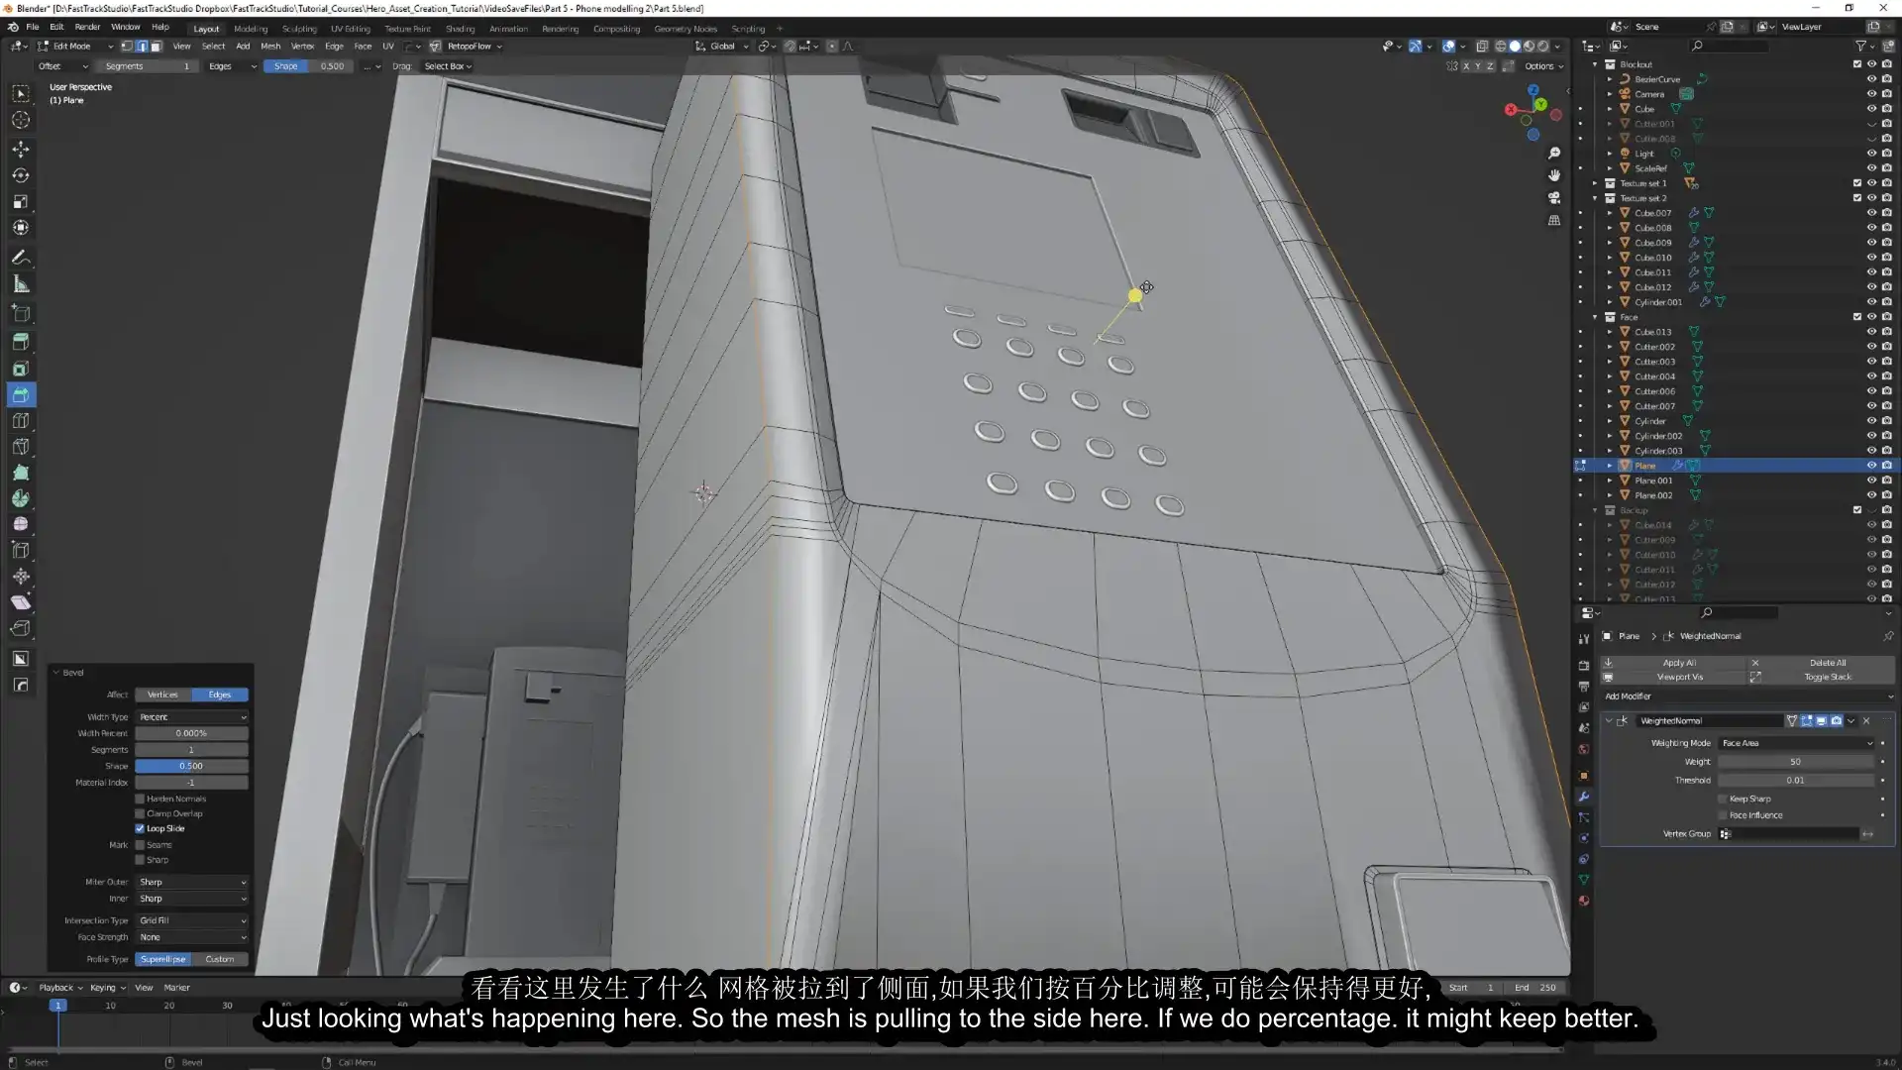Screen dimensions: 1902x1070
Task: Switch to wireframe shading in viewport header
Action: pyautogui.click(x=1499, y=46)
